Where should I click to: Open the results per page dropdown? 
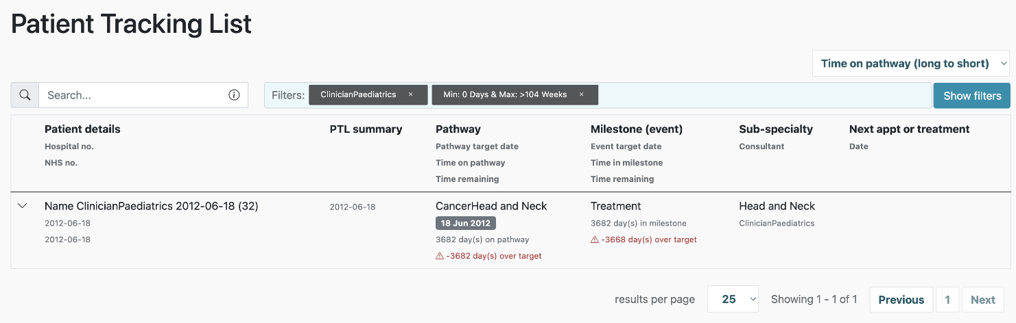(732, 299)
